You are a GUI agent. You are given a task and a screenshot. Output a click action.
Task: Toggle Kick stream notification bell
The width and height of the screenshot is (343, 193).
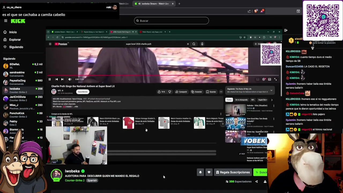200,172
